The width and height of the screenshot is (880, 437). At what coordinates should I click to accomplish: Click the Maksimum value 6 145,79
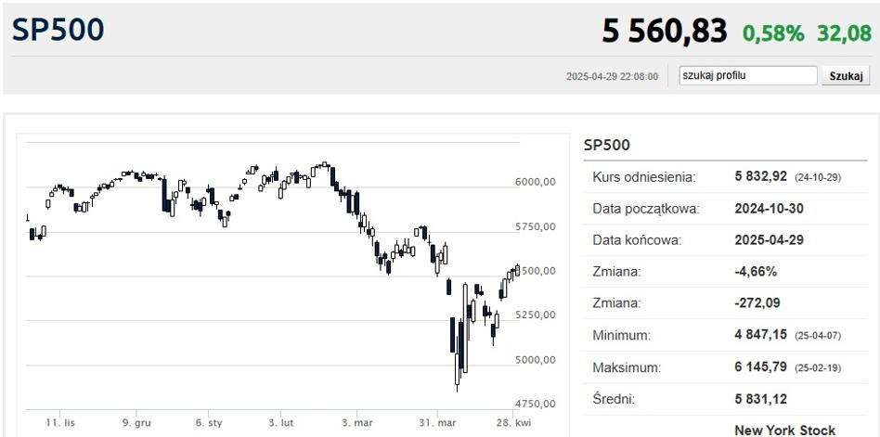point(760,366)
